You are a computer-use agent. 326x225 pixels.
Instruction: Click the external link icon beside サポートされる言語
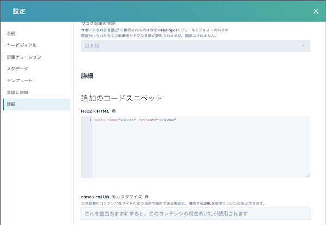(117, 30)
